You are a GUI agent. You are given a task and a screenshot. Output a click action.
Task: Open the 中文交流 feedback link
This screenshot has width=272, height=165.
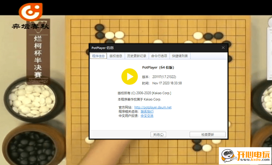coord(147,116)
